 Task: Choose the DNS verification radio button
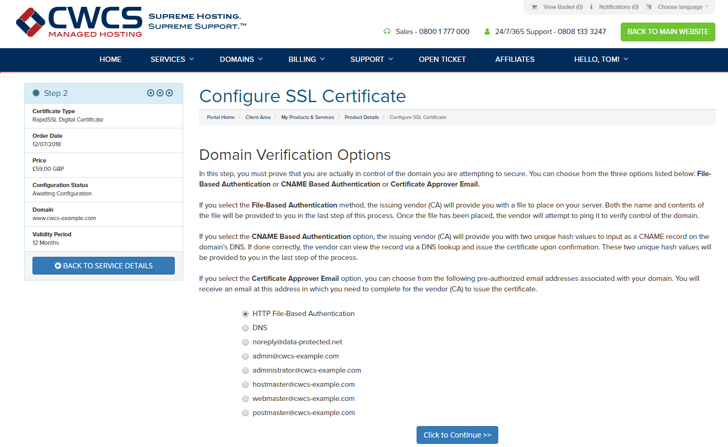point(245,328)
